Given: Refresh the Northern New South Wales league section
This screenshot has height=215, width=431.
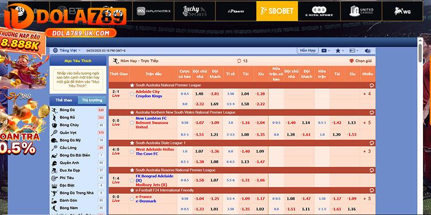Looking at the screenshot, I should point(372,112).
